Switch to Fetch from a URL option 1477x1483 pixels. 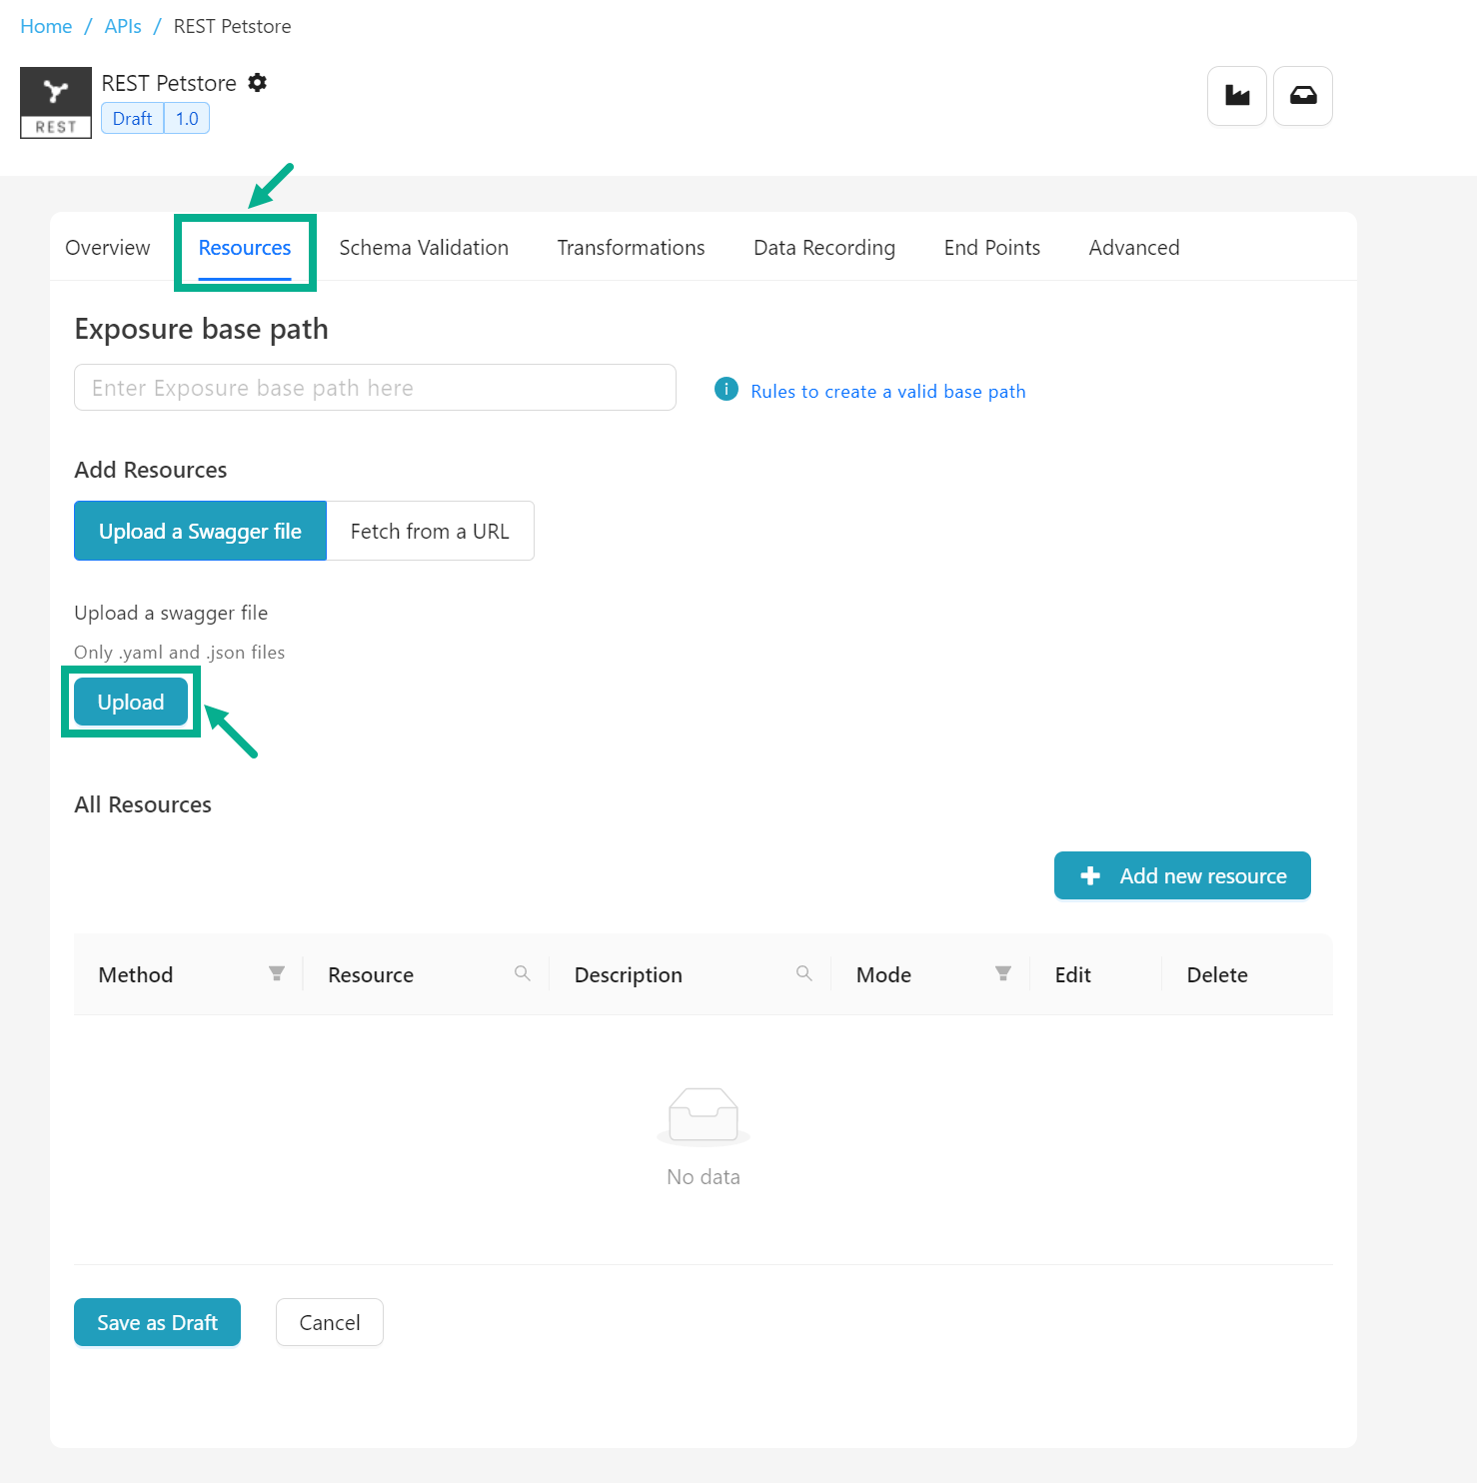[430, 532]
